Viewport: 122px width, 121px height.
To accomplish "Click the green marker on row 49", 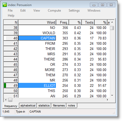I will coord(5,85).
